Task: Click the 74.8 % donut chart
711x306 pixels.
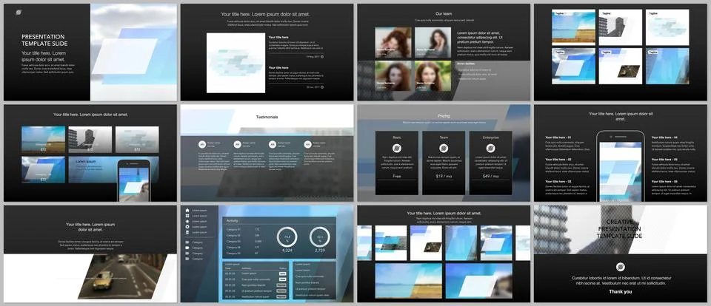Action: coord(287,237)
